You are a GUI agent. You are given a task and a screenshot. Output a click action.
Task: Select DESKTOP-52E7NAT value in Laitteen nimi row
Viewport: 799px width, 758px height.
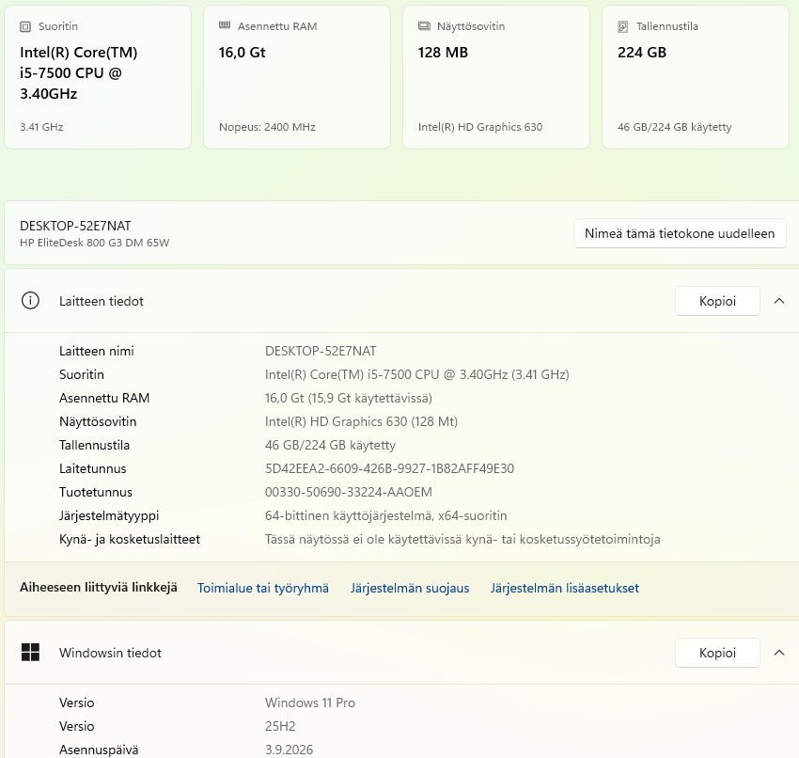pyautogui.click(x=321, y=351)
